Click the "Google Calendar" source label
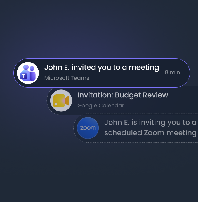The width and height of the screenshot is (198, 202). click(101, 106)
